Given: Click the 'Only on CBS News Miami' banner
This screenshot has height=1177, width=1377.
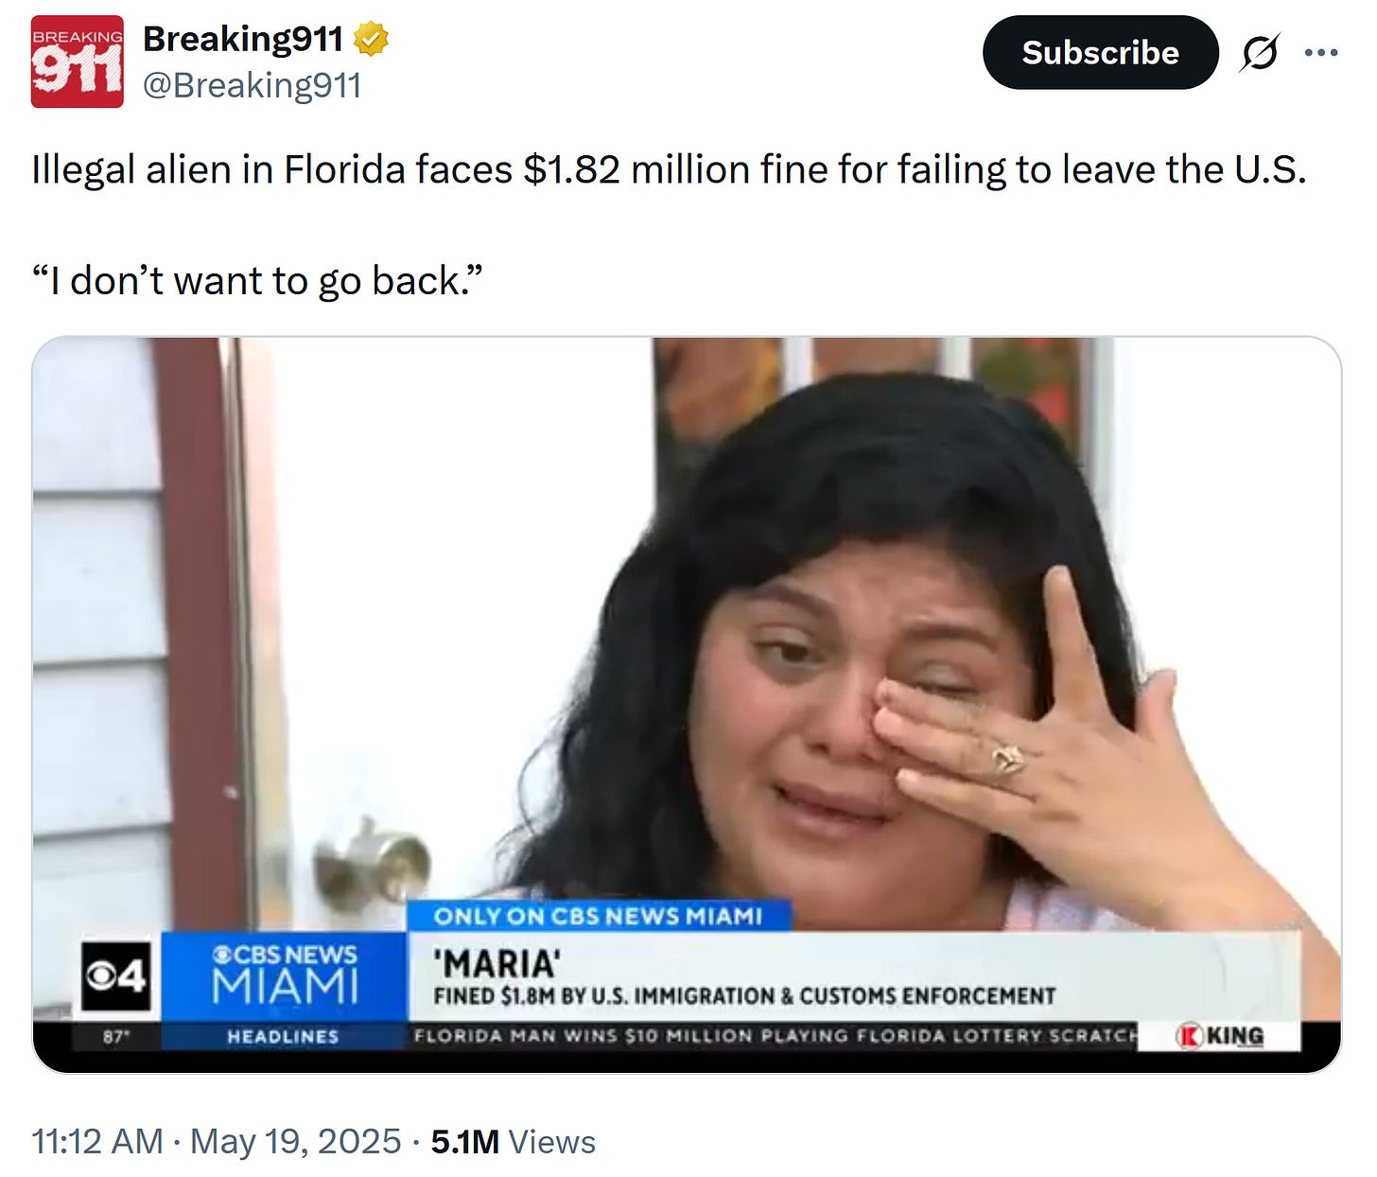Looking at the screenshot, I should [x=598, y=916].
